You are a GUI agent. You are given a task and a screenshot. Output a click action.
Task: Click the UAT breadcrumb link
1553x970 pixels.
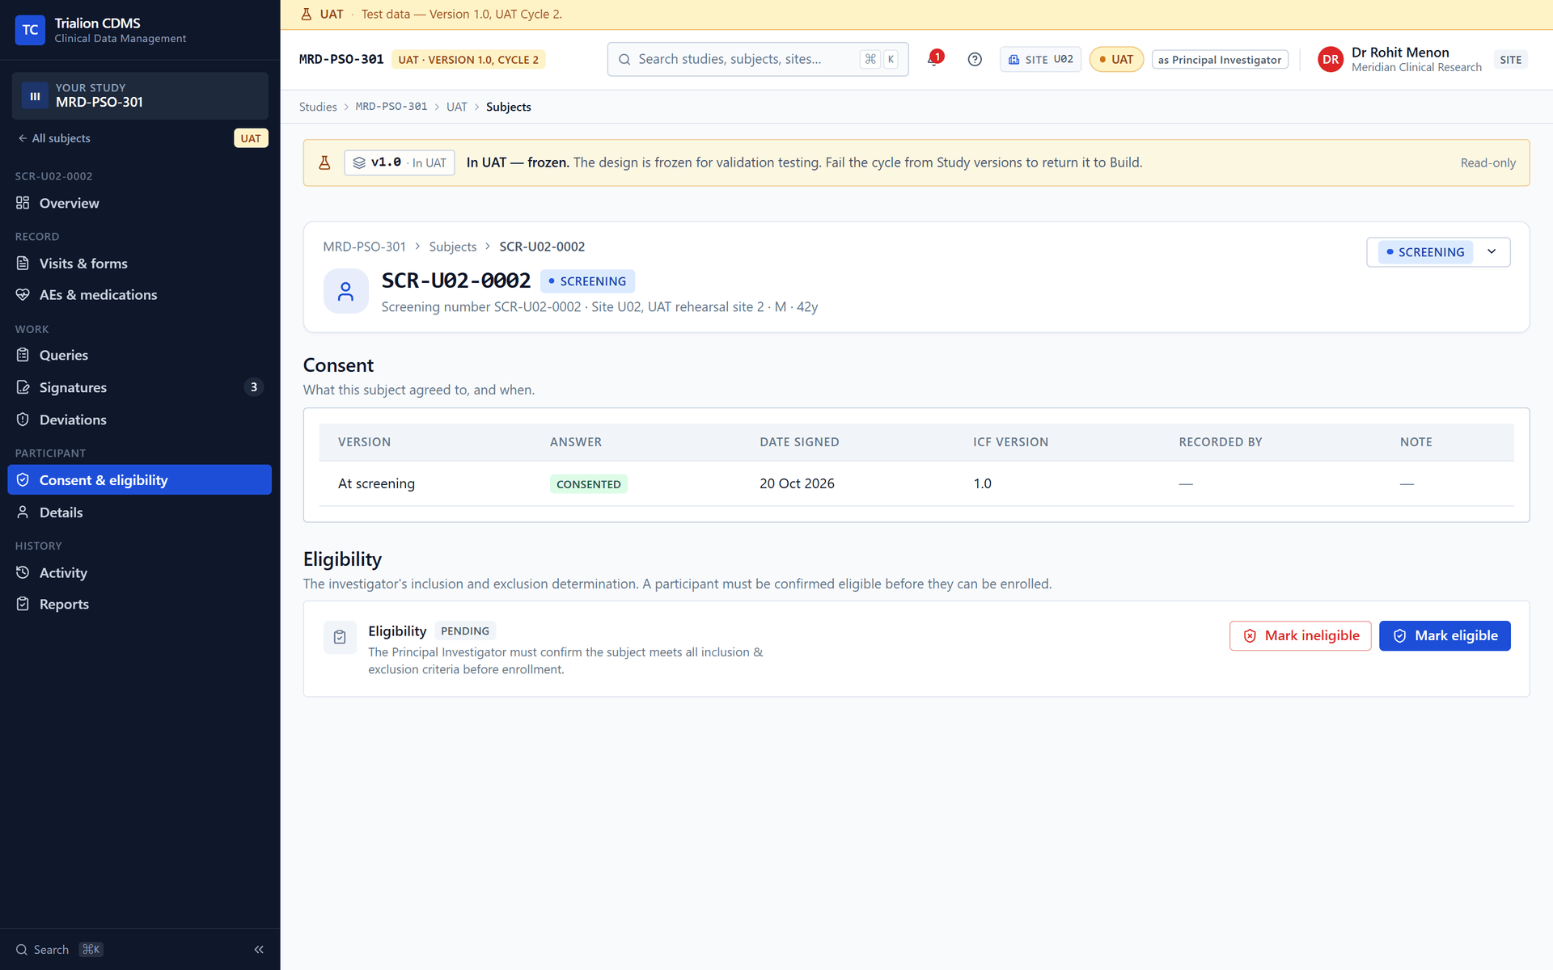coord(456,107)
